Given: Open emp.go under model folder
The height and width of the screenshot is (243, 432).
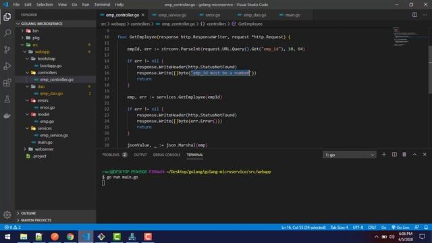Looking at the screenshot, I should coord(47,122).
